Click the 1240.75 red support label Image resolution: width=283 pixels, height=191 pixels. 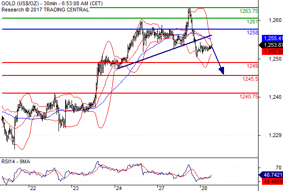(249, 96)
